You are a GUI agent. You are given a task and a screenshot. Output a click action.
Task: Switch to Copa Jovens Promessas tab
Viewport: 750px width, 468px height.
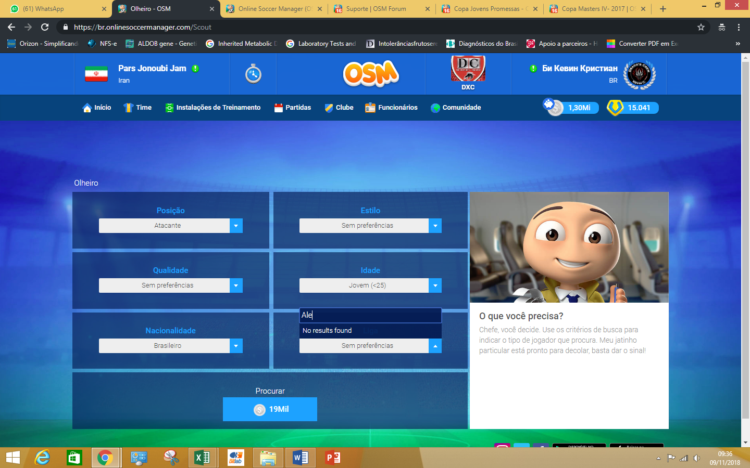pyautogui.click(x=490, y=9)
